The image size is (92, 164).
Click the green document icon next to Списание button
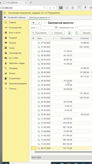[x=70, y=33]
